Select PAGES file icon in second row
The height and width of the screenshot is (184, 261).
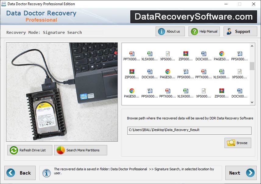(168, 71)
